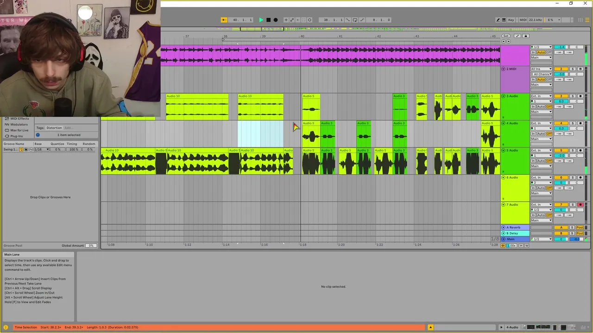The height and width of the screenshot is (333, 593).
Task: Deactivate track 3 with its activator button
Action: point(561,96)
